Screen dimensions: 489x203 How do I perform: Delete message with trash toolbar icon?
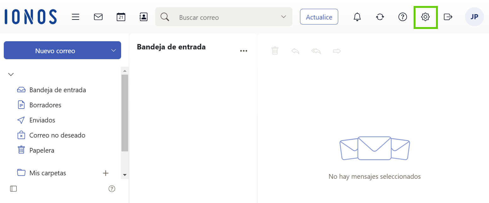(x=275, y=51)
